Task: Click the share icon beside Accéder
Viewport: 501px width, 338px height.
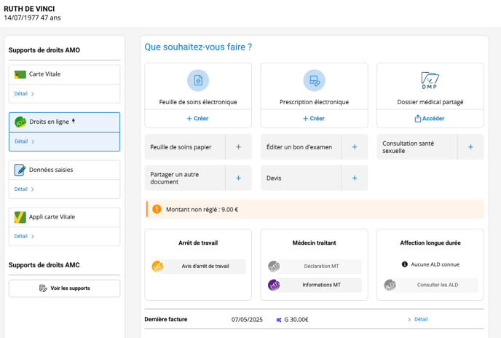Action: (417, 119)
